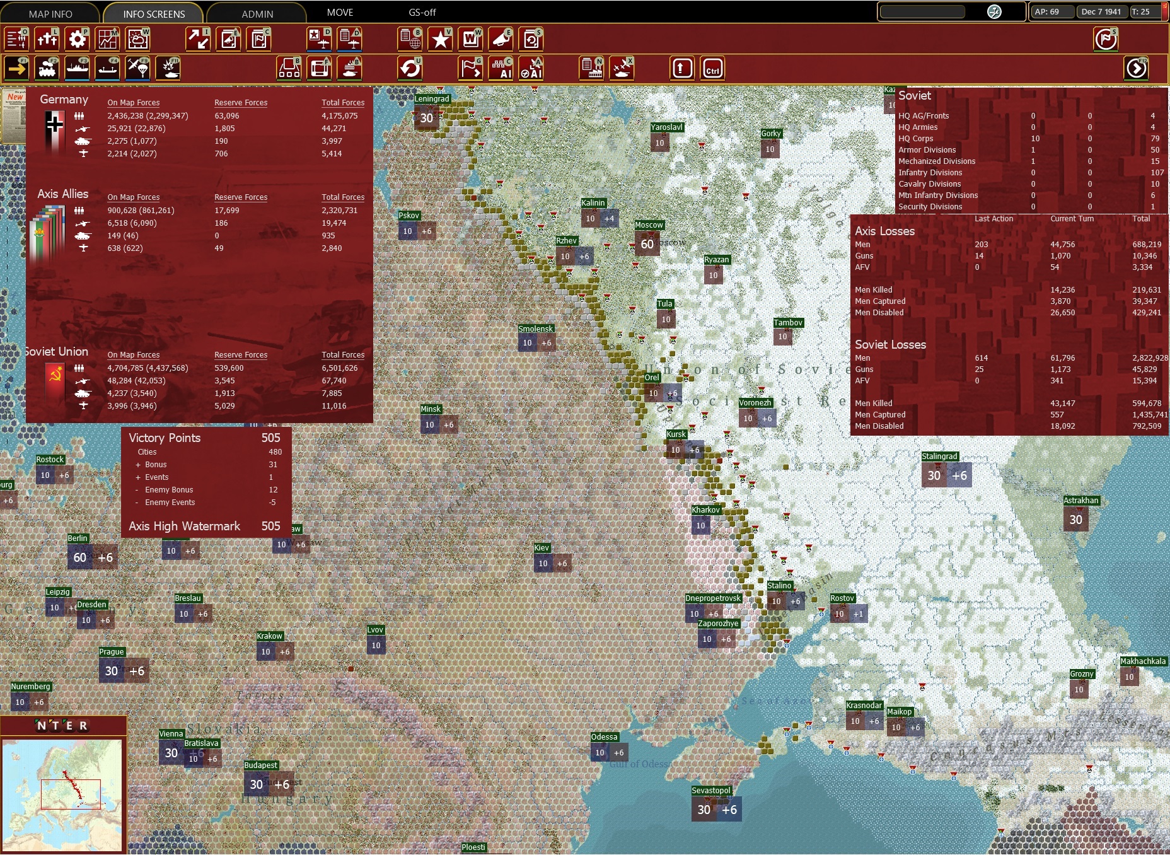1170x855 pixels.
Task: Open game preferences gear icon (P)
Action: coord(78,39)
